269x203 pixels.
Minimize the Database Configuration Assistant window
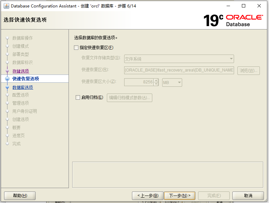[228, 6]
